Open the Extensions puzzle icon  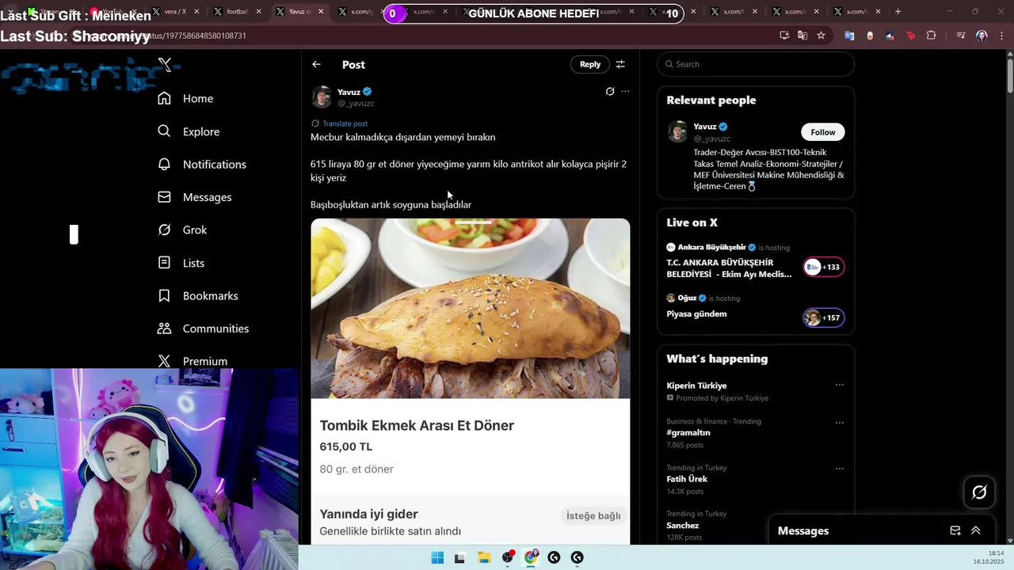pos(931,36)
